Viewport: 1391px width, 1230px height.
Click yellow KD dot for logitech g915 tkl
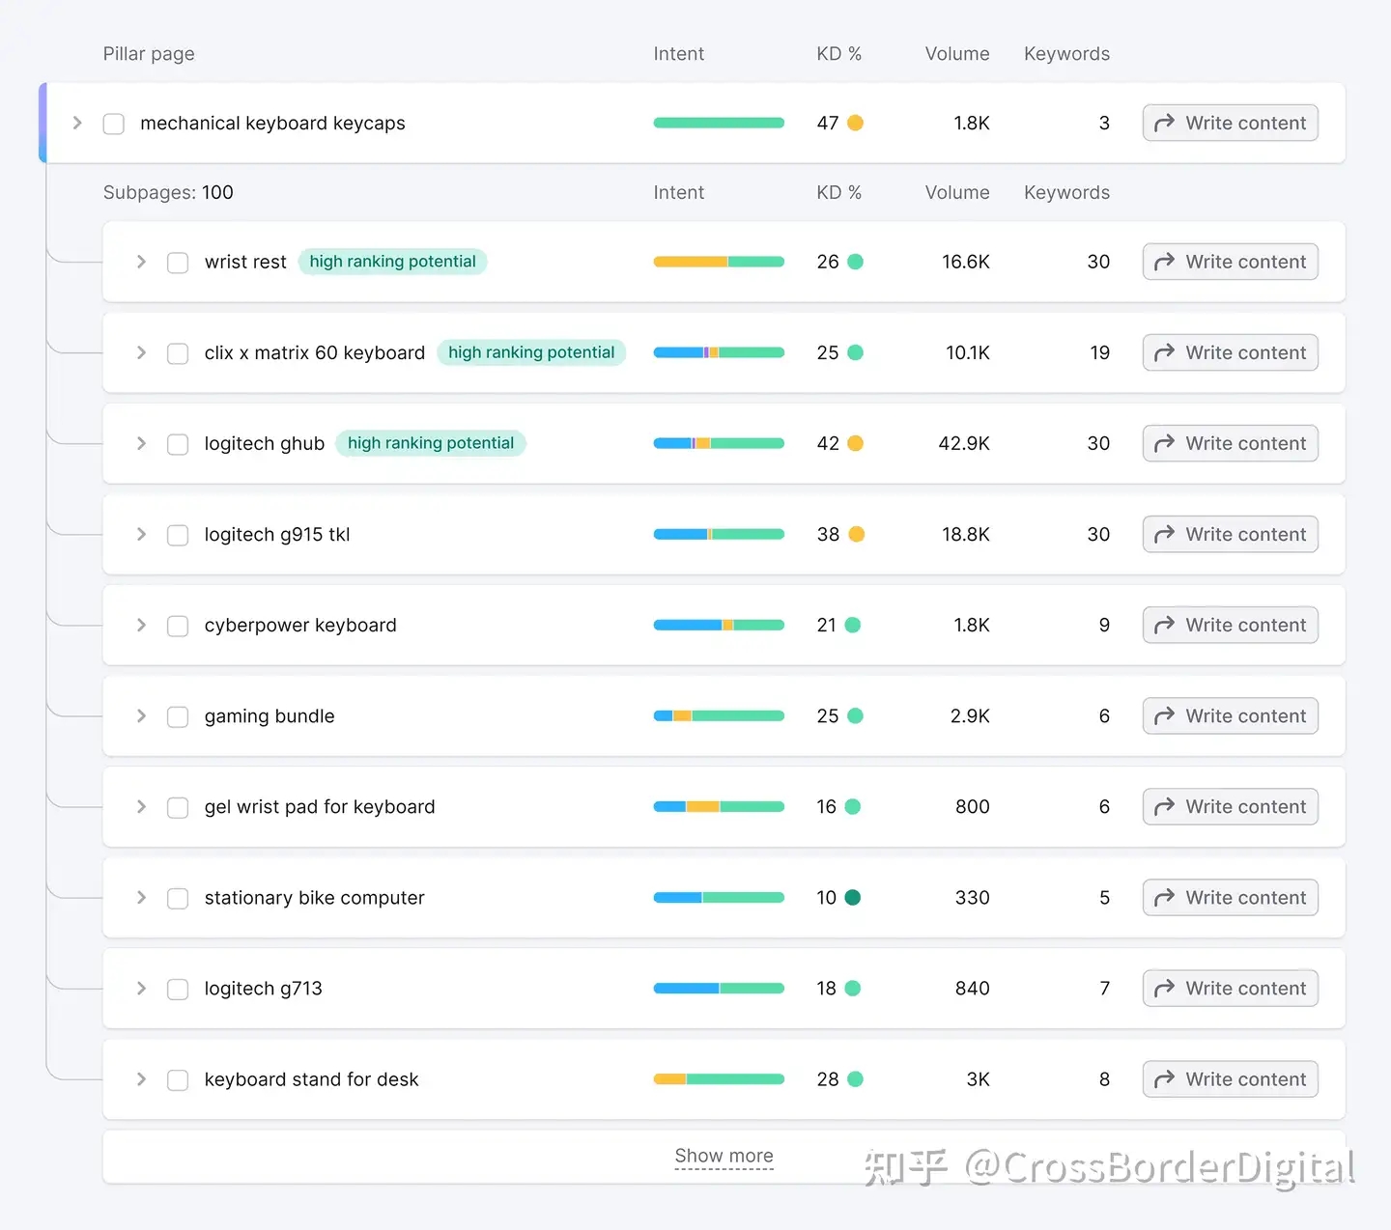tap(856, 534)
